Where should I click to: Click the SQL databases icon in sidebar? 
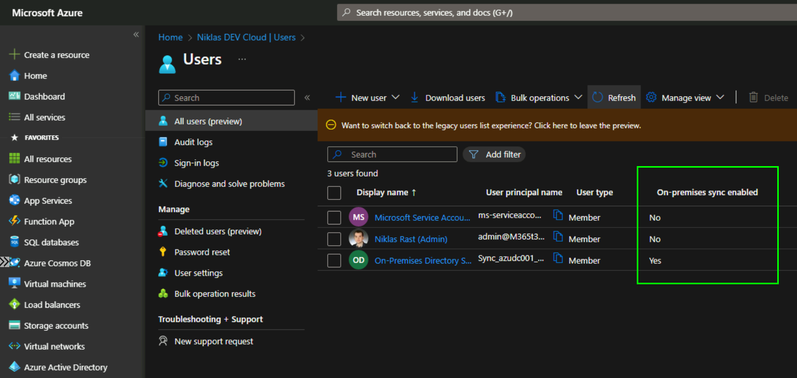click(15, 242)
